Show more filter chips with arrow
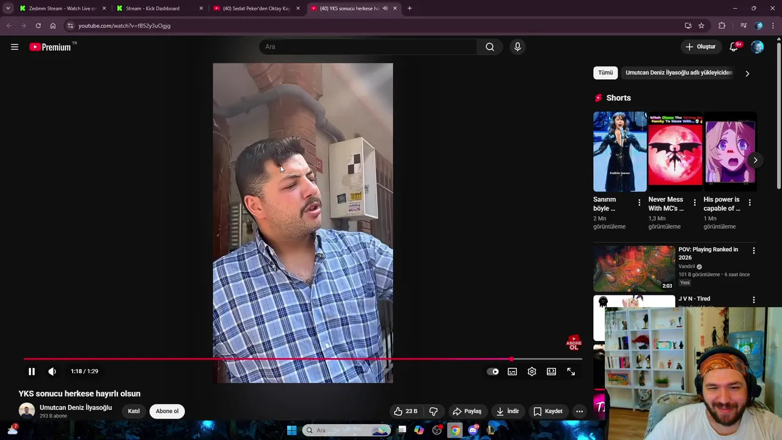782x440 pixels. tap(747, 73)
